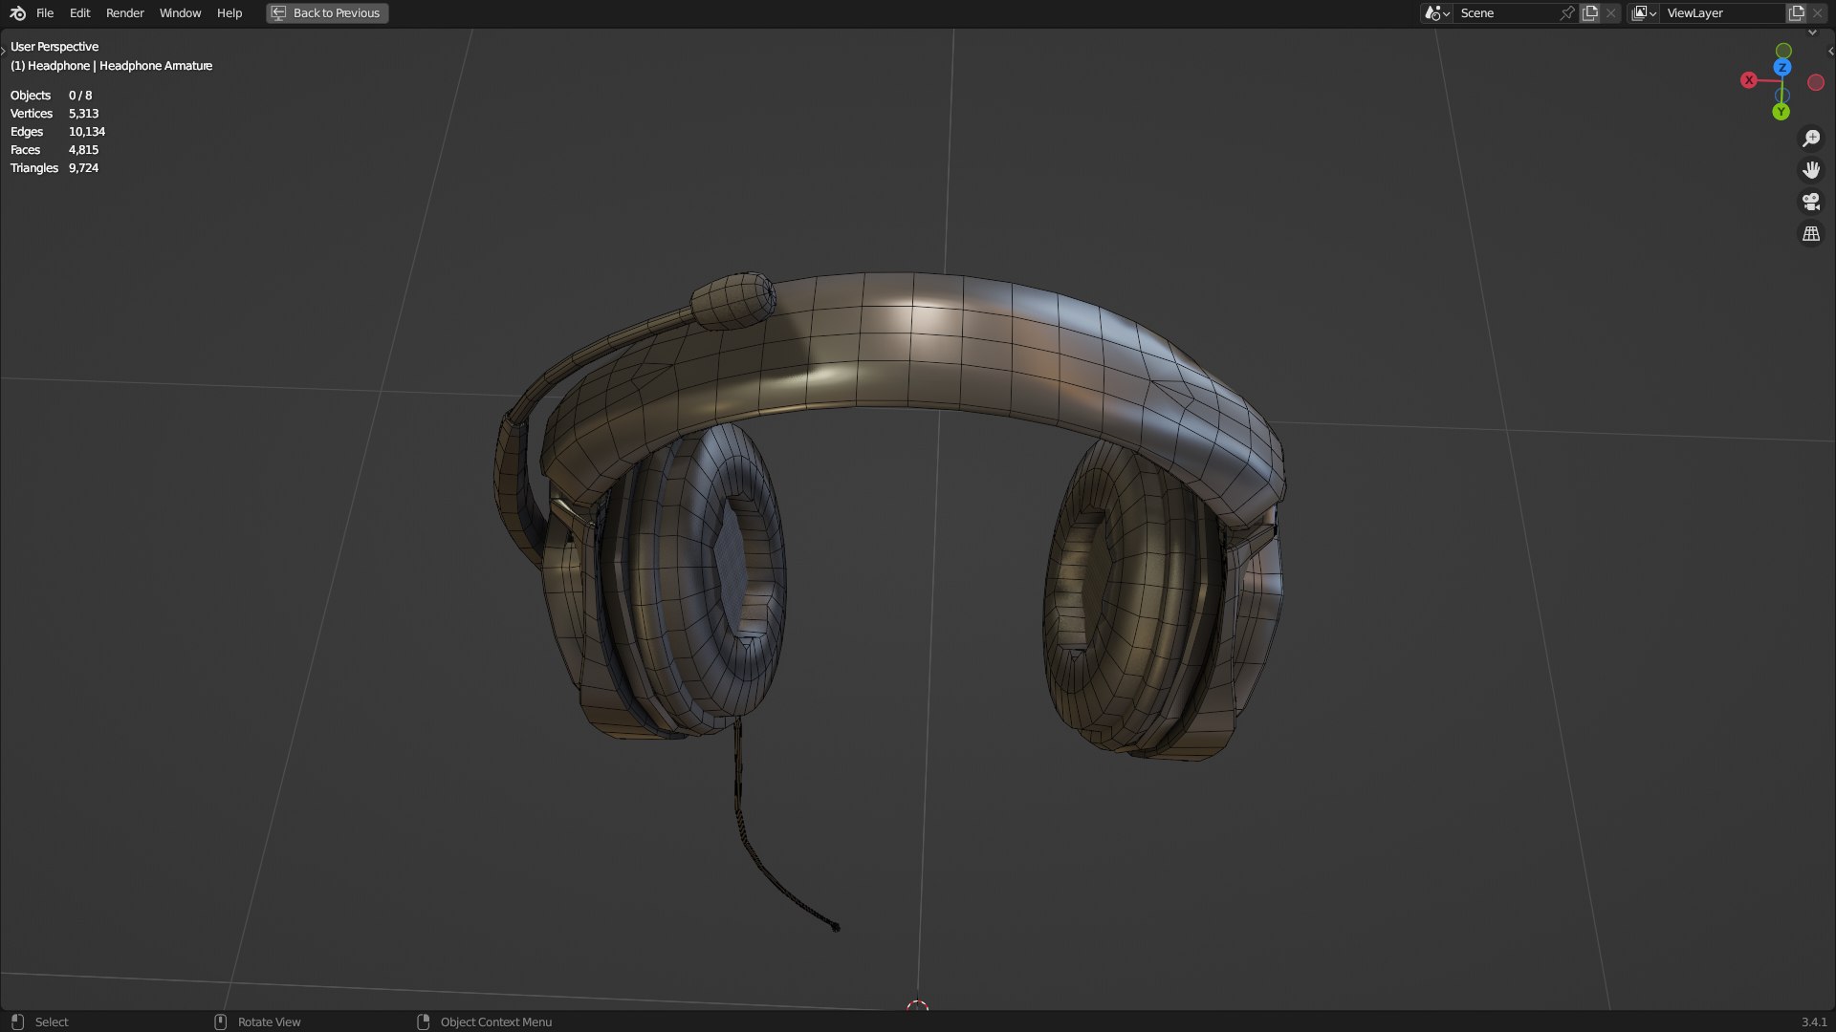
Task: Click the pan hand gizmo
Action: (1811, 170)
